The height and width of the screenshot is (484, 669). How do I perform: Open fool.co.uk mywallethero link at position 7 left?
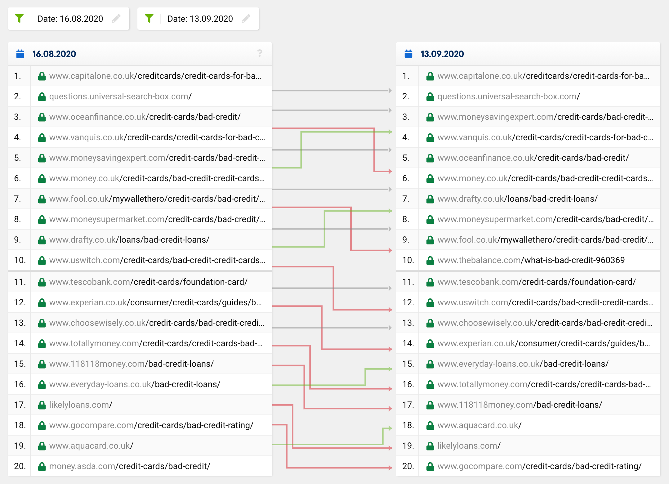[157, 199]
